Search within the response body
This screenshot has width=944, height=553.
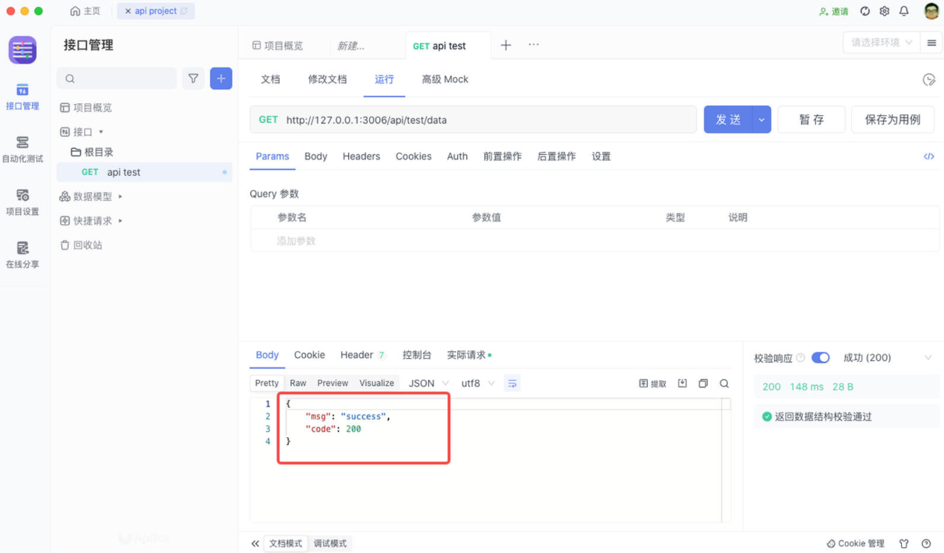tap(724, 383)
